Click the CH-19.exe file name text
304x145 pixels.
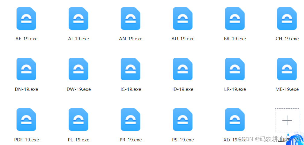tap(287, 39)
